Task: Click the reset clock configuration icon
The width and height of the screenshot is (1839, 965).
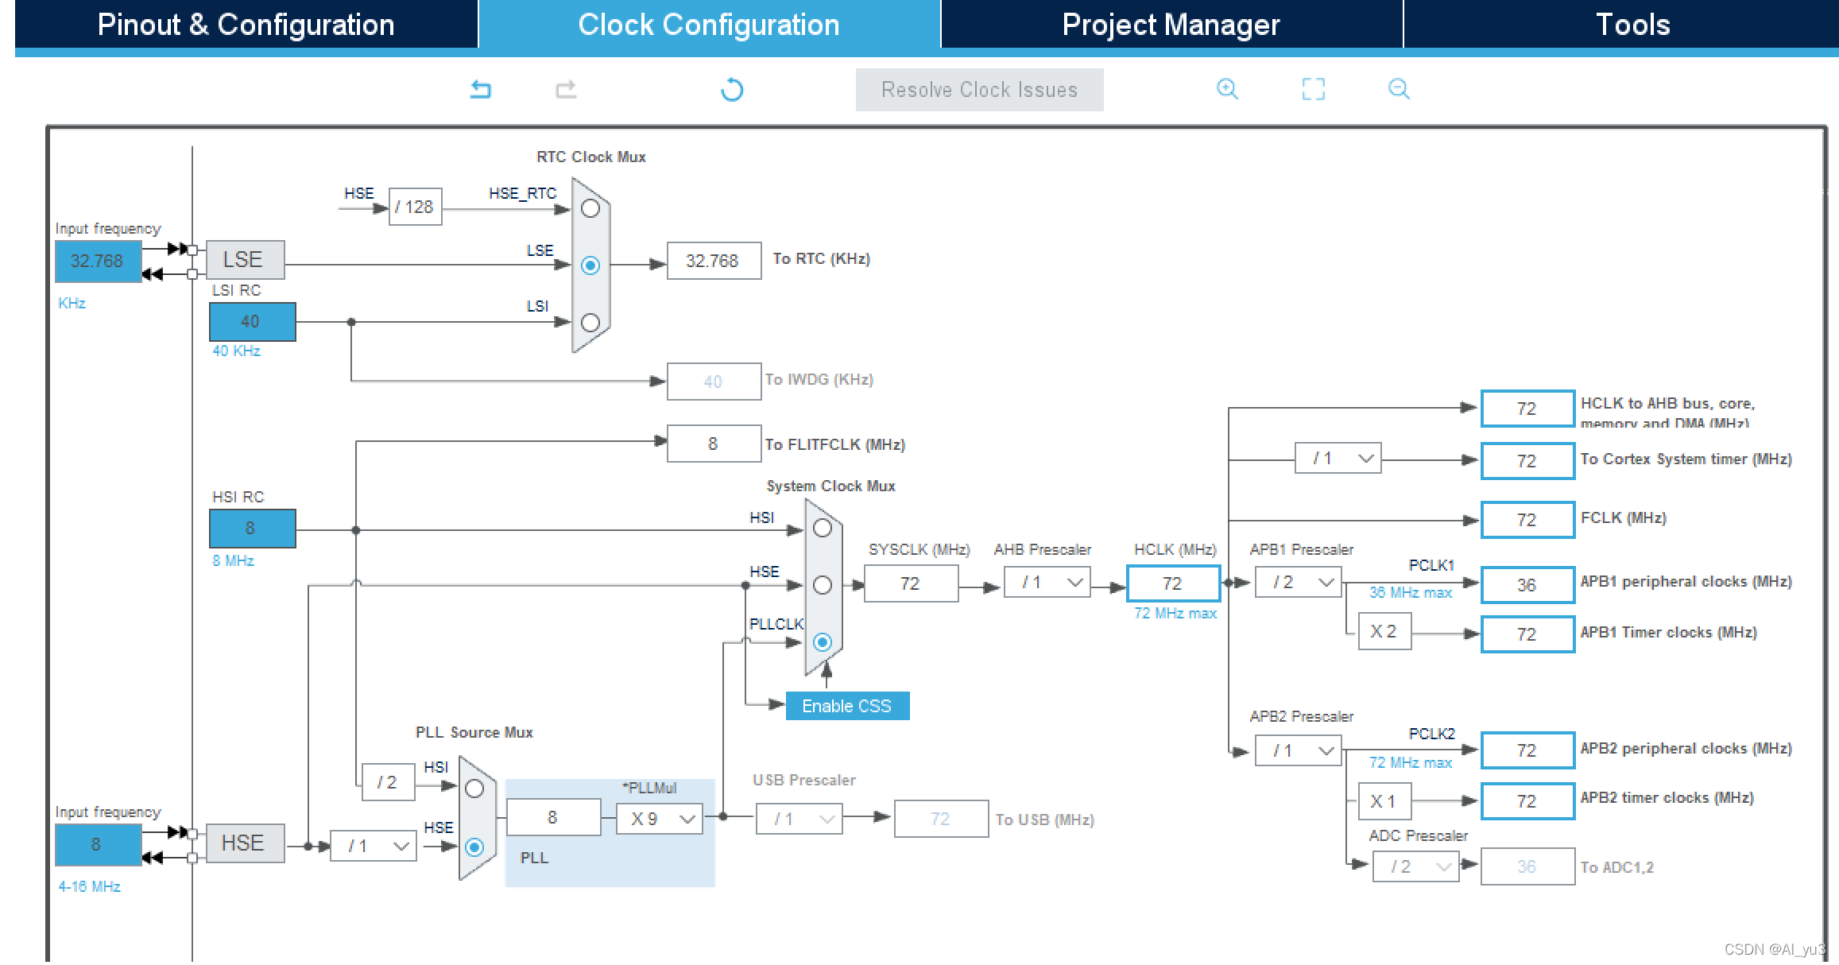Action: tap(732, 90)
